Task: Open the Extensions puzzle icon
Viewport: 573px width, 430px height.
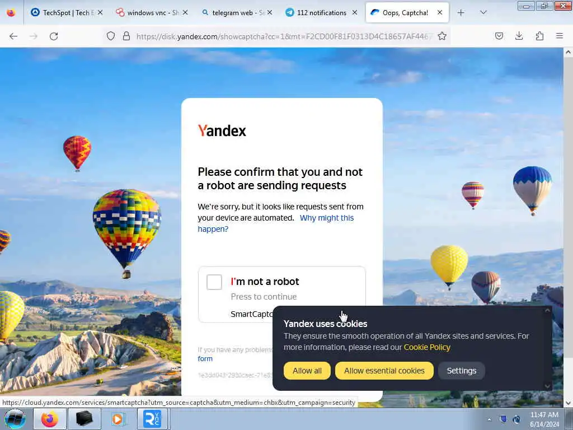Action: (539, 36)
